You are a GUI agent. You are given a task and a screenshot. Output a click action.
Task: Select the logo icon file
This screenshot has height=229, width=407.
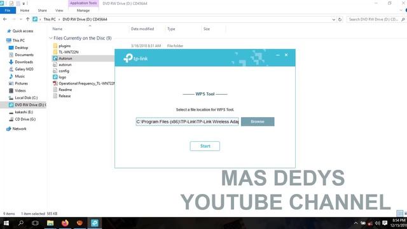[x=55, y=77]
